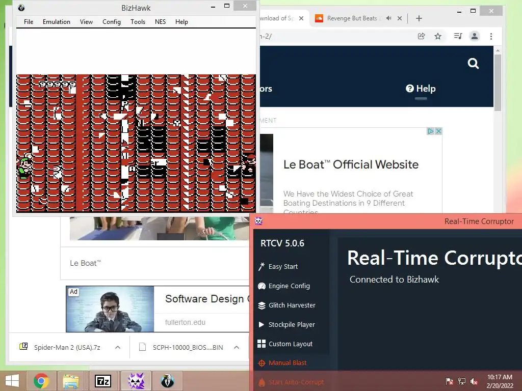Open the Le Boat Official Website ad link
This screenshot has height=391, width=522.
click(351, 164)
